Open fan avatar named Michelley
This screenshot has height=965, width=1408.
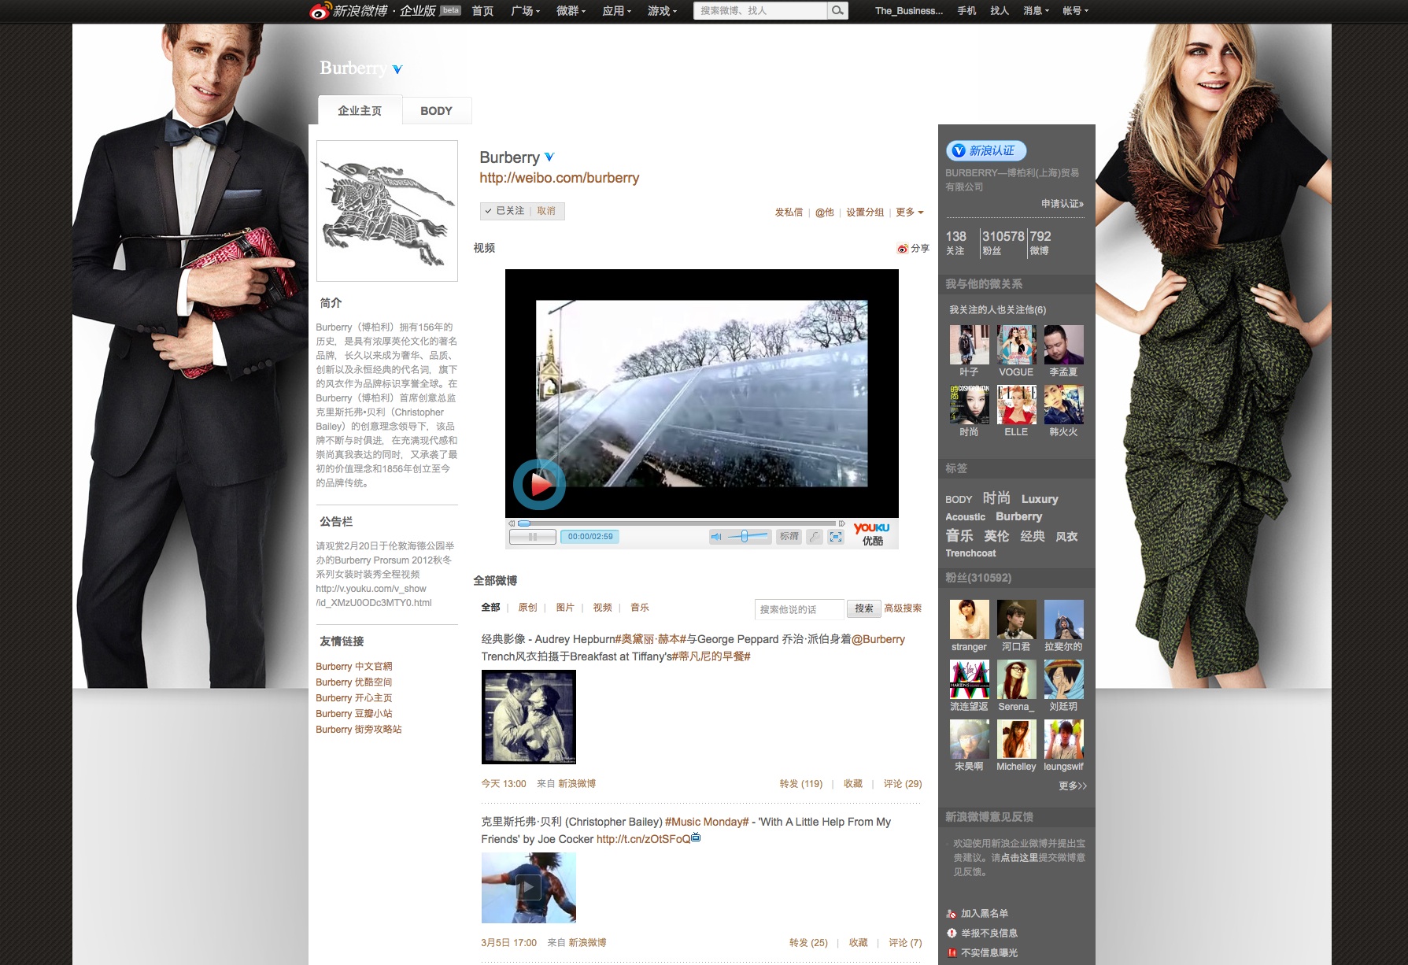pos(1016,739)
